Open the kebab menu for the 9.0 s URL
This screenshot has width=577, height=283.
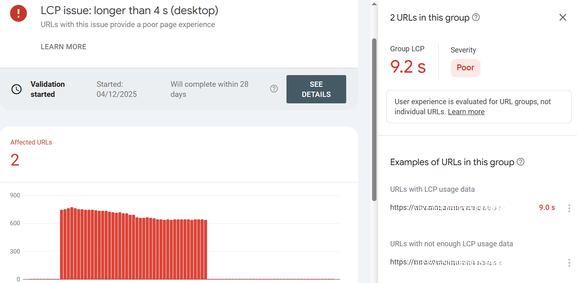(569, 208)
